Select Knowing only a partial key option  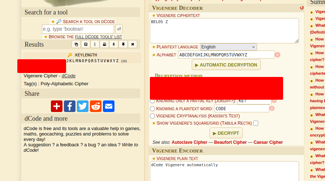pos(152,101)
